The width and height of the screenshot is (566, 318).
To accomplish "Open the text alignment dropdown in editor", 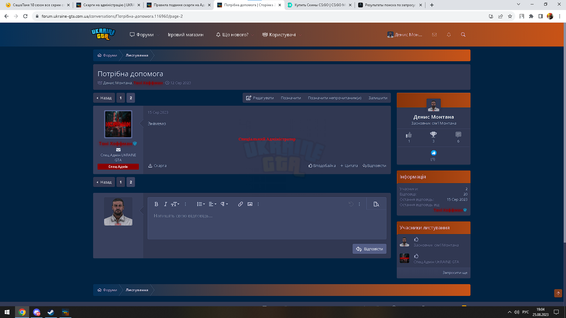I will [x=213, y=204].
